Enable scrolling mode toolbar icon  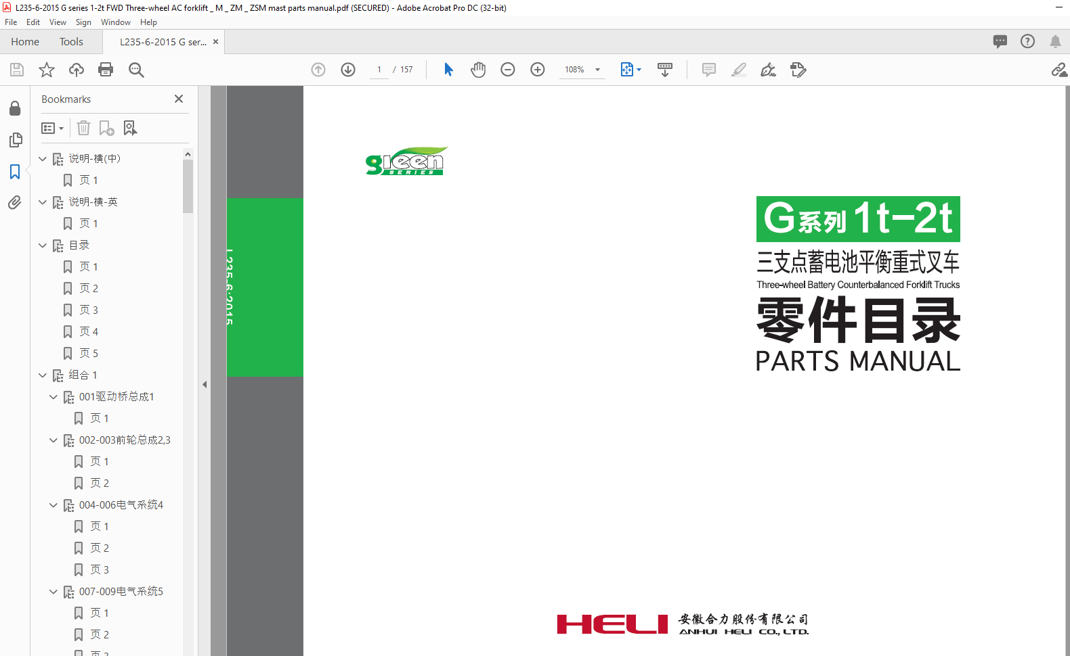point(665,70)
